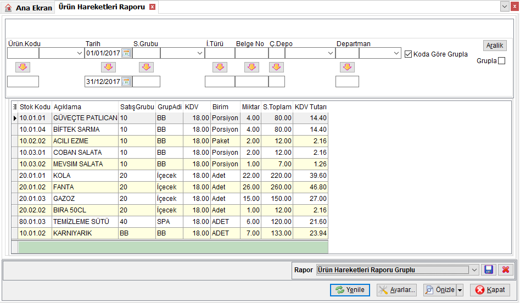This screenshot has height=303, width=520.
Task: Open the Önizle button arrow menu
Action: coord(460,290)
